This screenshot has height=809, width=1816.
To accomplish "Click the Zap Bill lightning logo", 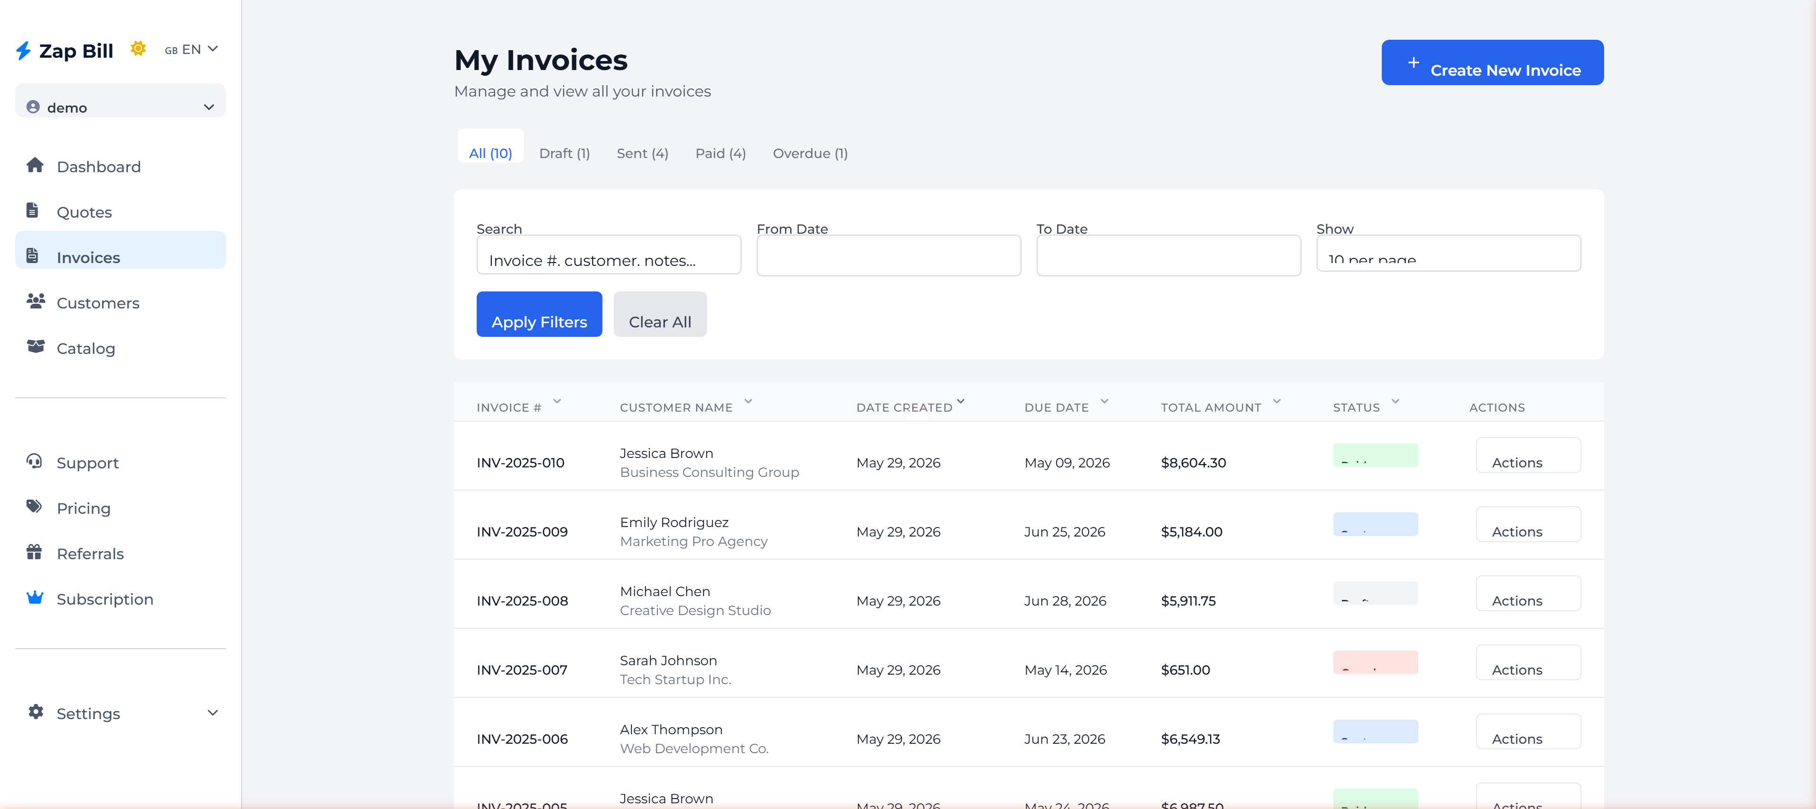I will pos(23,51).
